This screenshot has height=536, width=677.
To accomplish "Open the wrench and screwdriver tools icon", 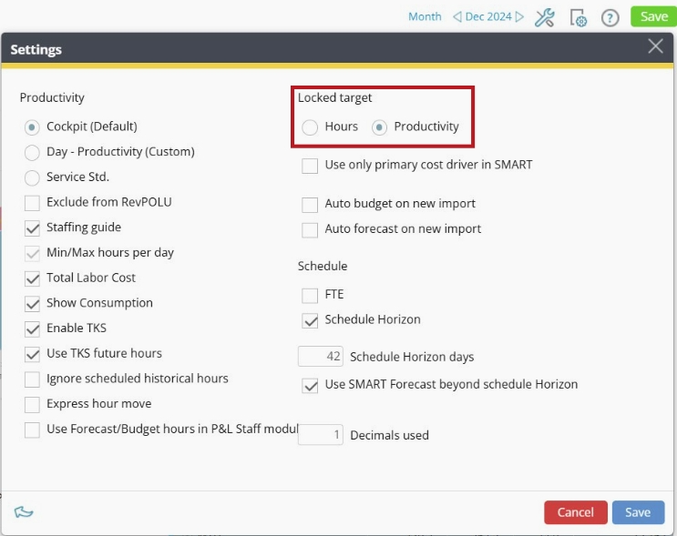I will click(x=545, y=17).
